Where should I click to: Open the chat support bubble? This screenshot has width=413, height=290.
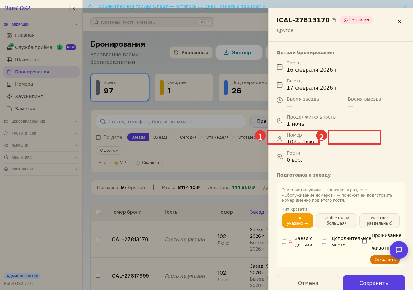point(399,250)
